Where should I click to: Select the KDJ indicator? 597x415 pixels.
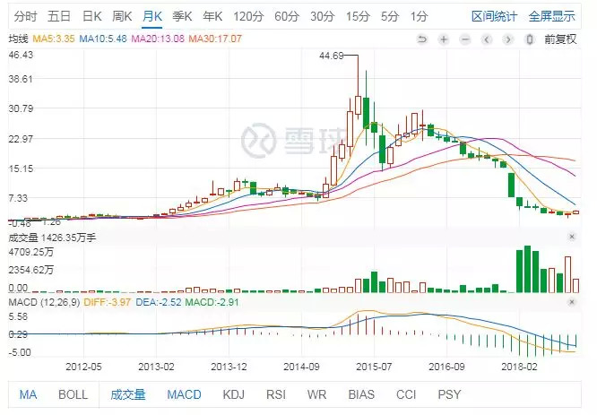pyautogui.click(x=233, y=394)
